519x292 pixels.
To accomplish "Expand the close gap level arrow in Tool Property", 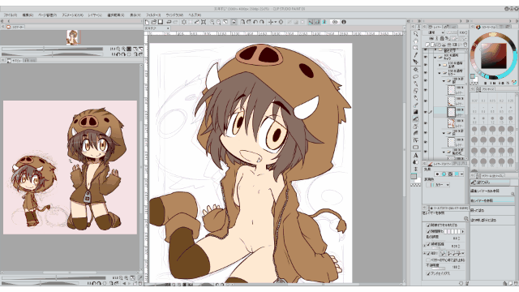I will click(x=463, y=231).
